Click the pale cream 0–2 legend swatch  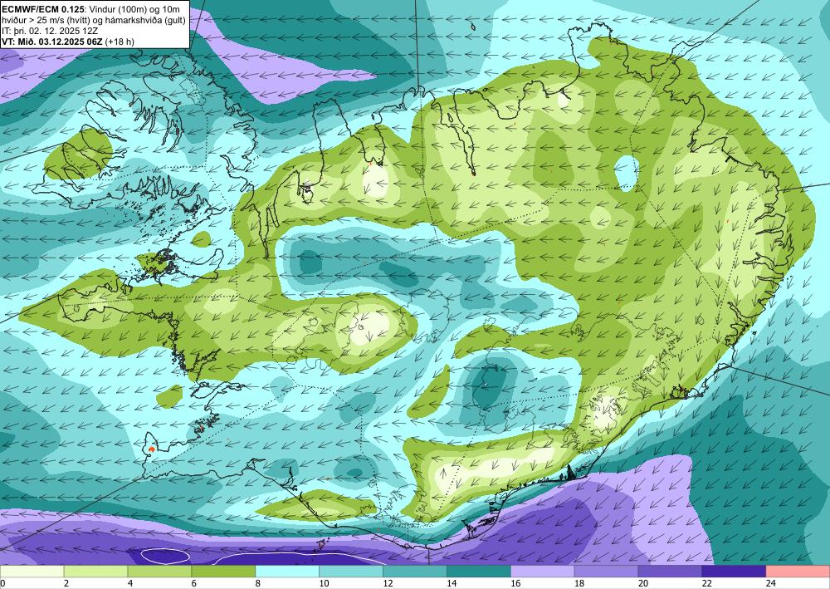pos(32,572)
